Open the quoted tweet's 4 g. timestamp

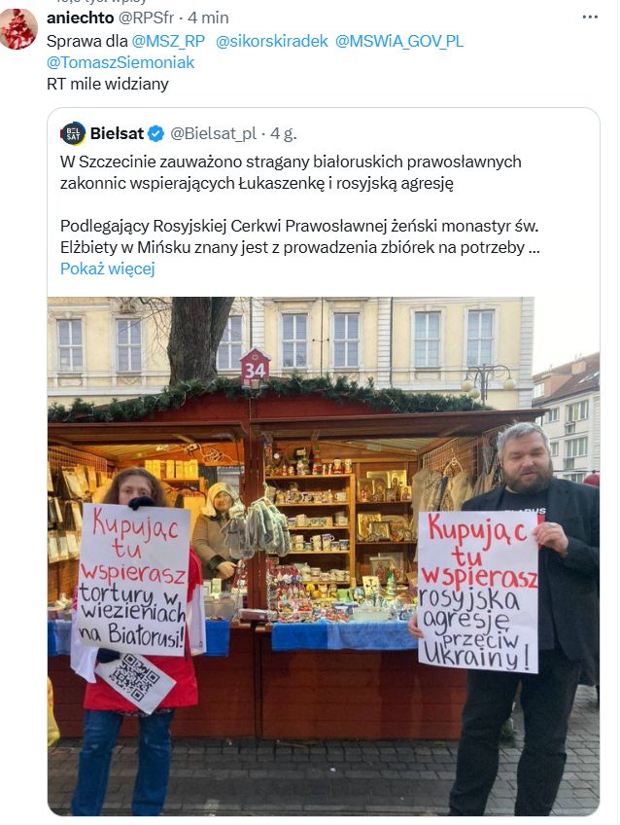pyautogui.click(x=284, y=133)
